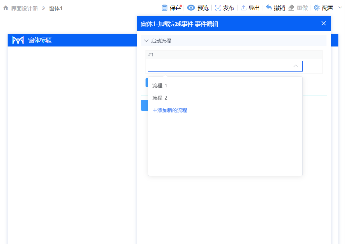Undo the last action with 撤销

[x=269, y=8]
